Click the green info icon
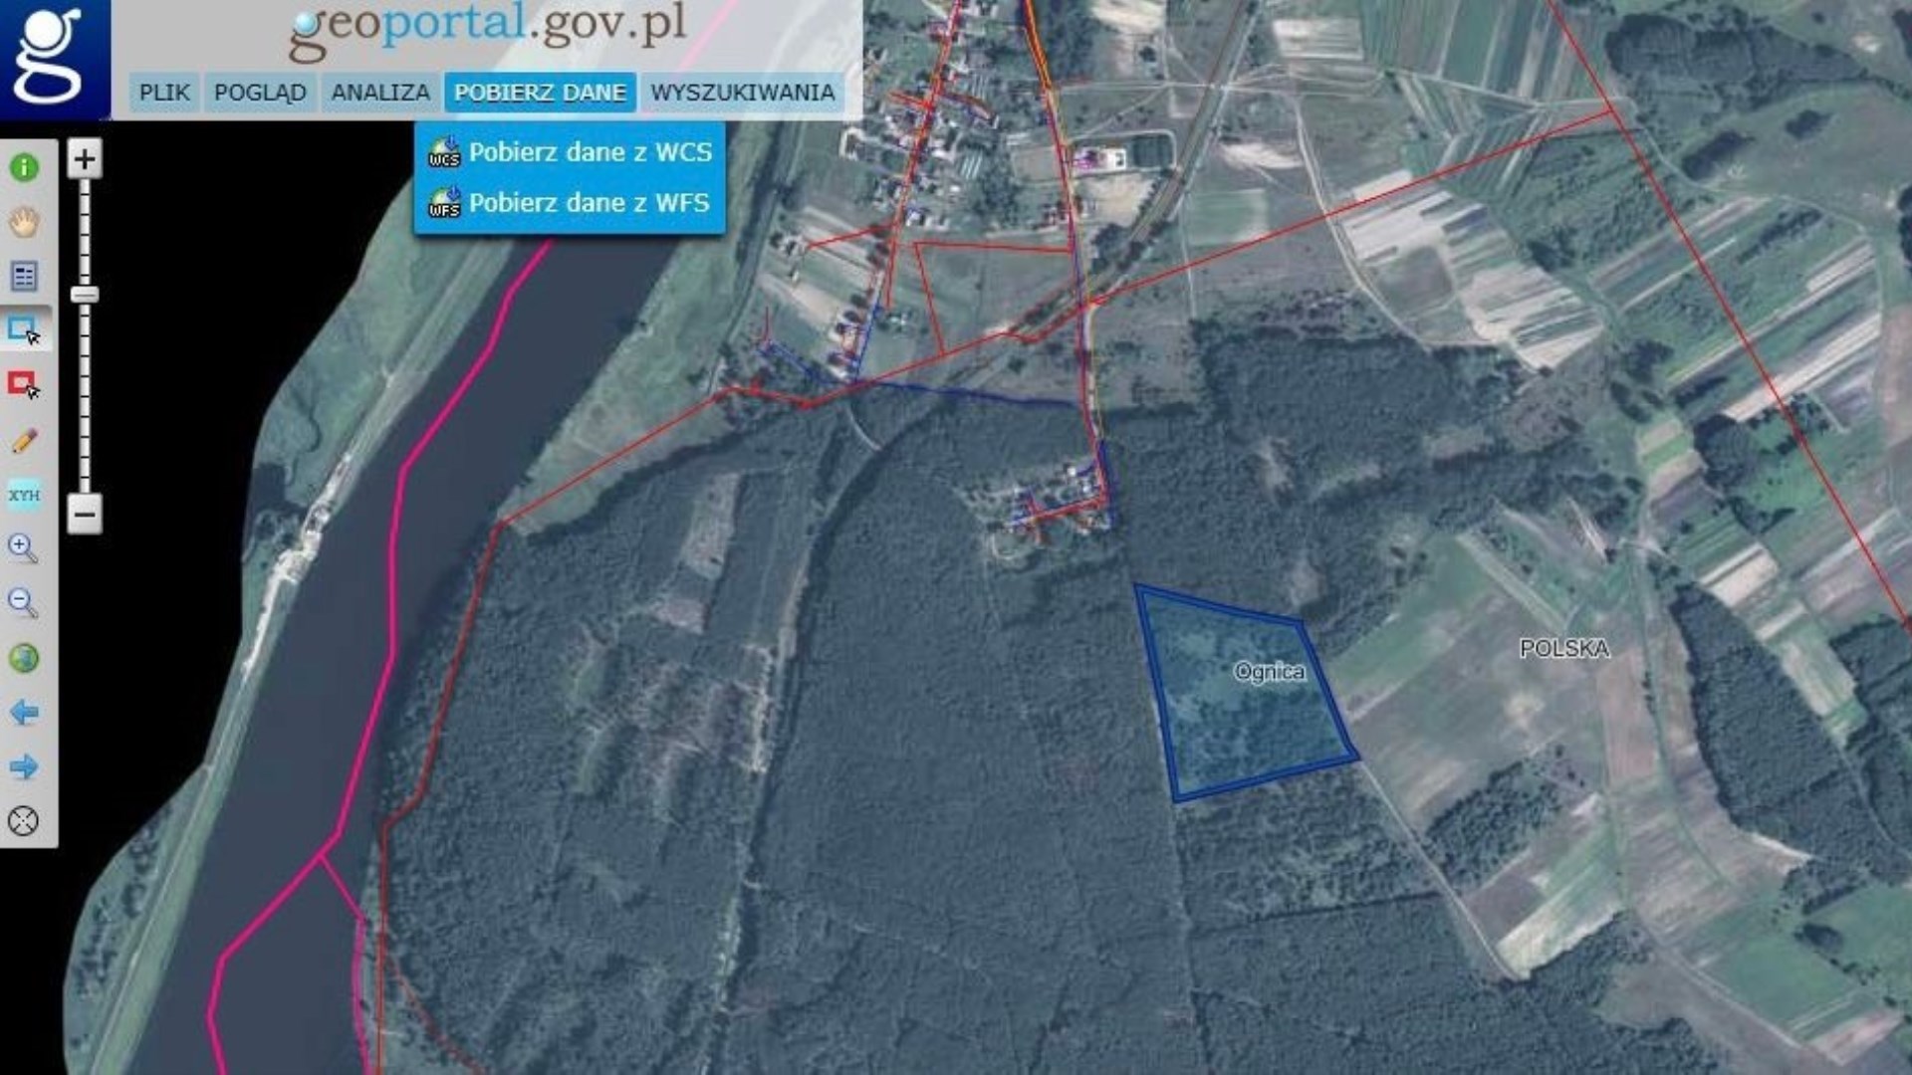 click(x=25, y=167)
